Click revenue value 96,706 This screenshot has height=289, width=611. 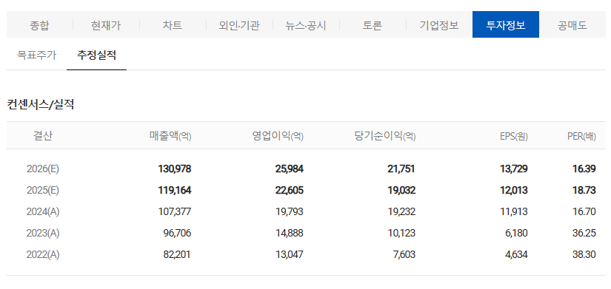(177, 233)
